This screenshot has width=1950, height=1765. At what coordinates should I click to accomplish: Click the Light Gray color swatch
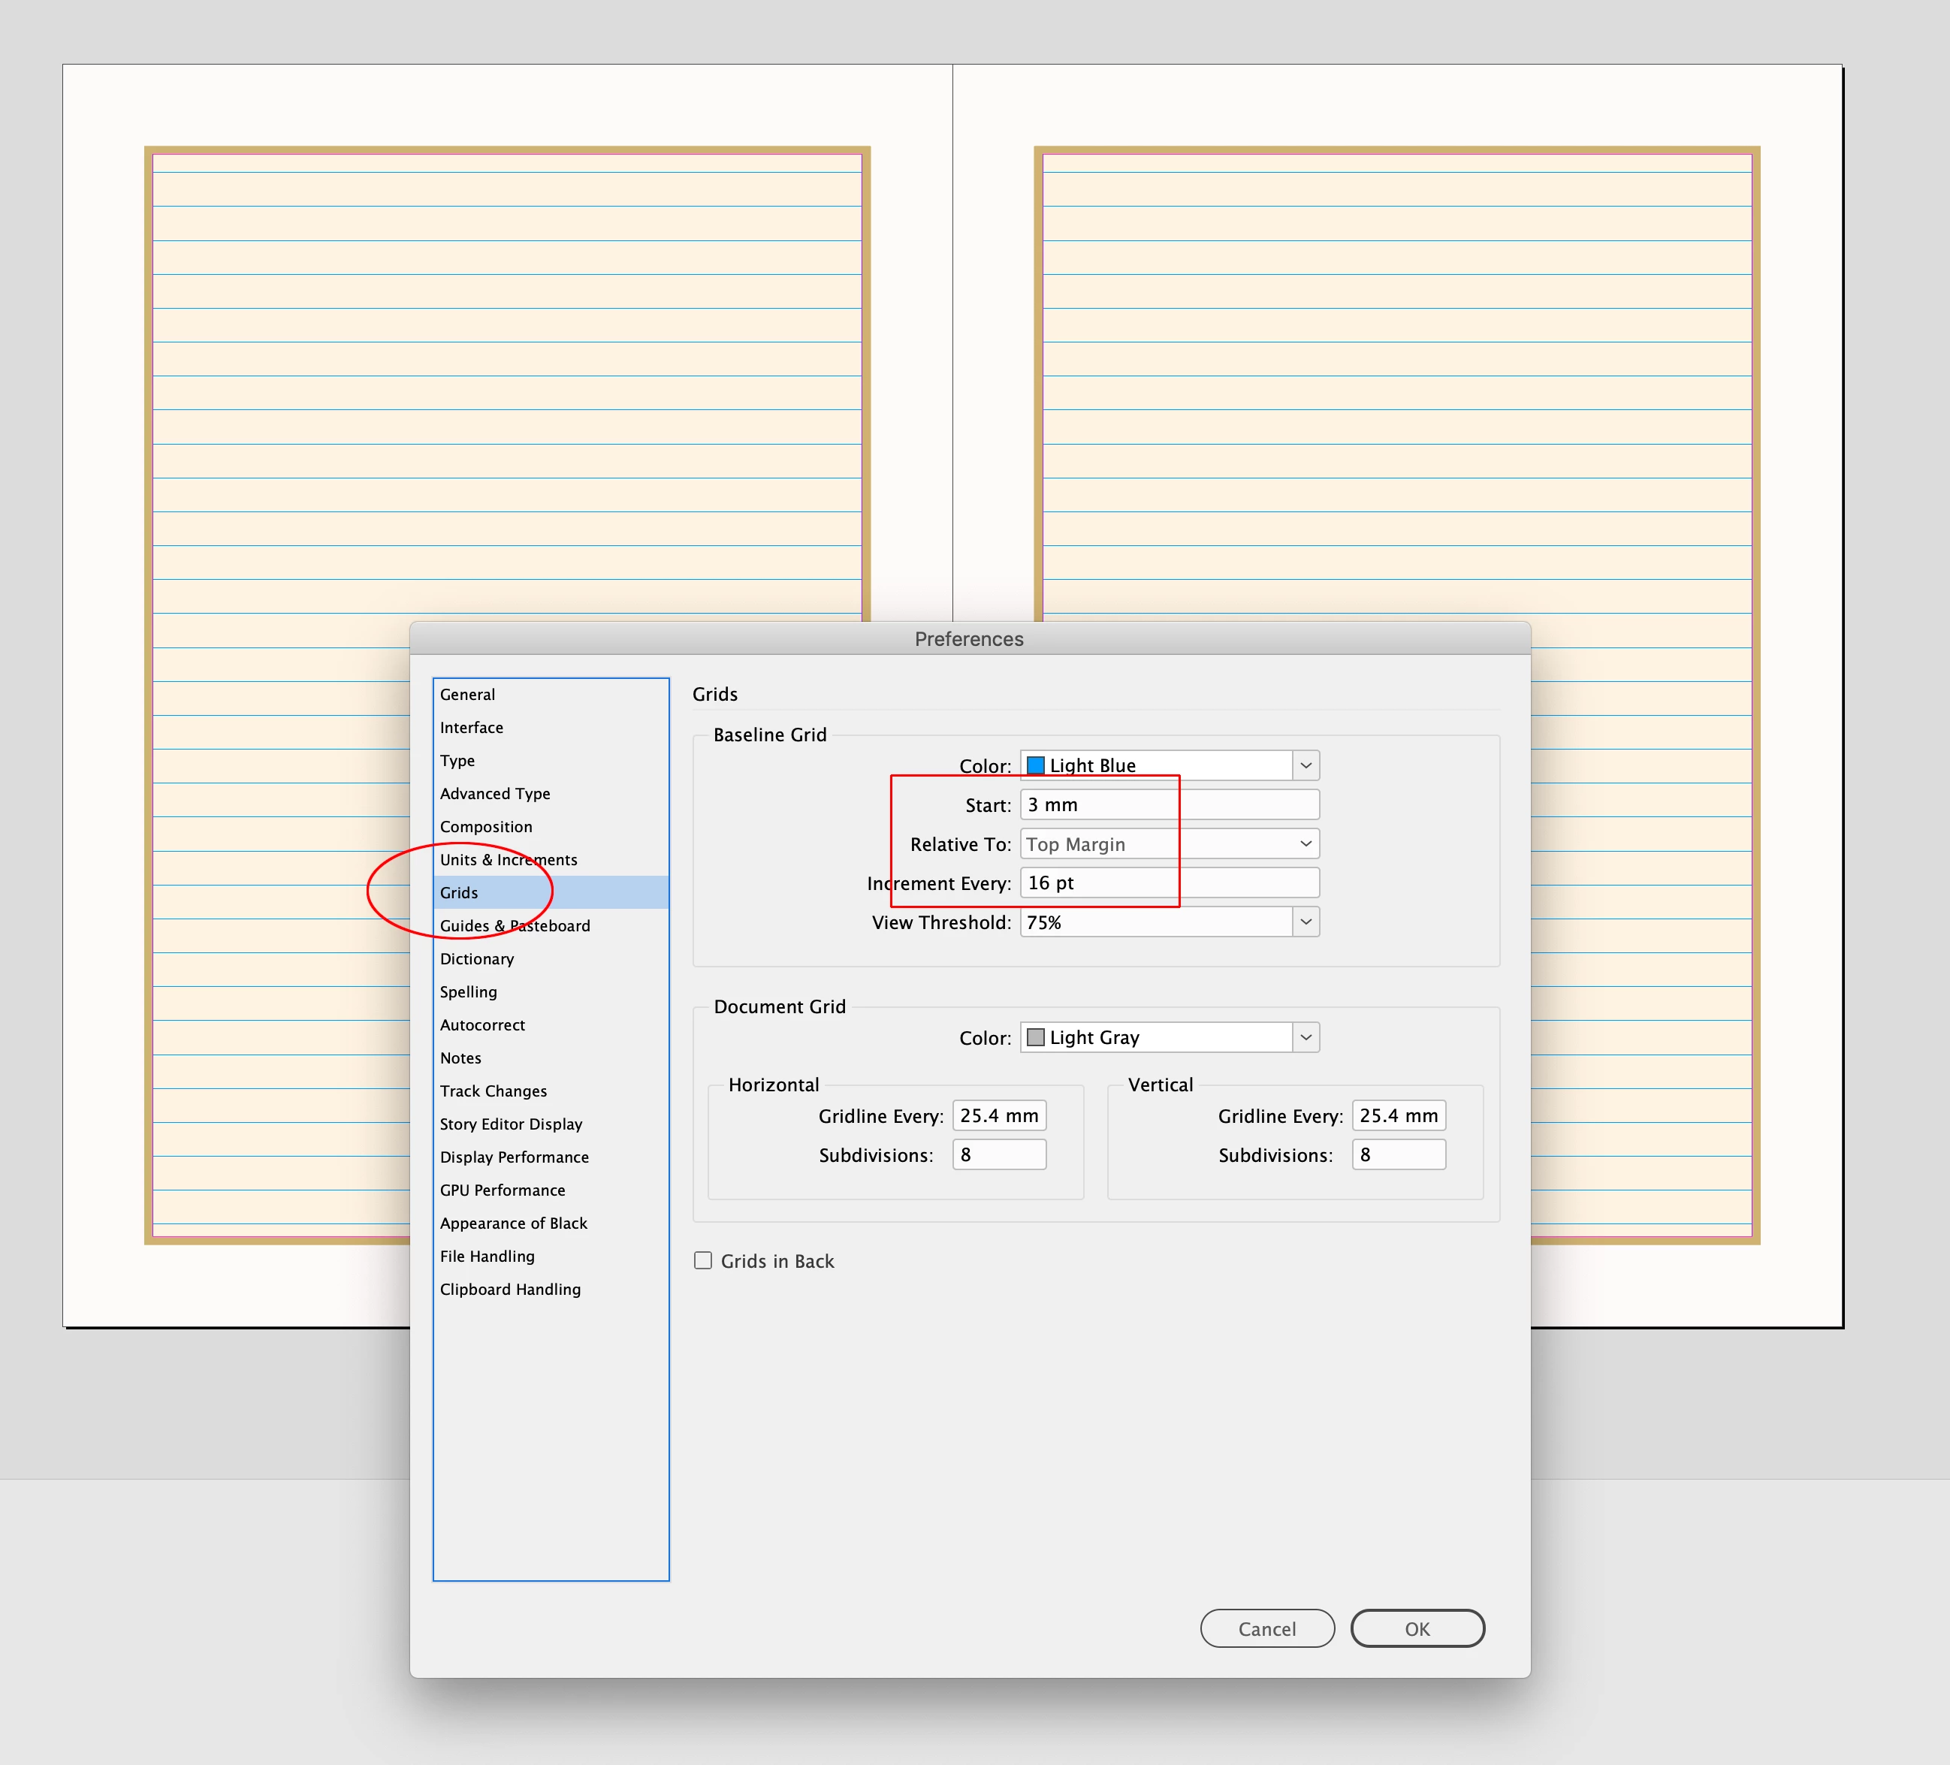[1035, 1036]
